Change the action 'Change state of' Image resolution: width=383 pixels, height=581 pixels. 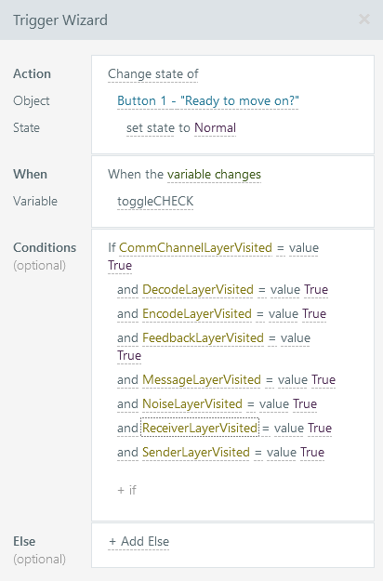point(153,74)
